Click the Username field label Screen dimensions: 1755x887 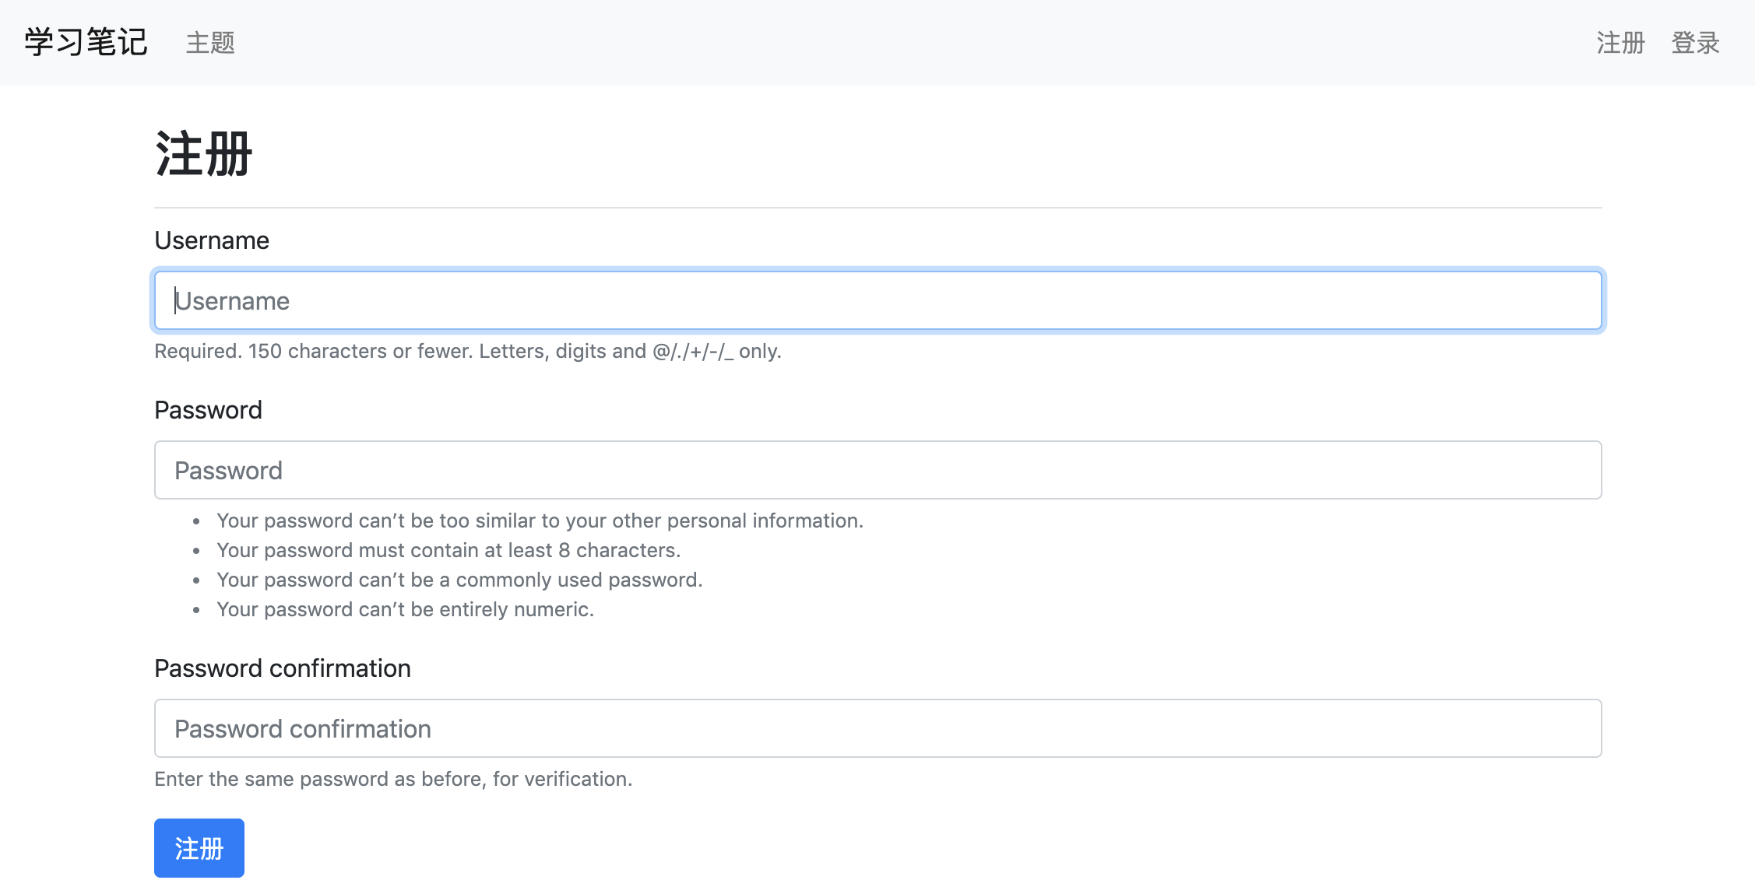[212, 240]
